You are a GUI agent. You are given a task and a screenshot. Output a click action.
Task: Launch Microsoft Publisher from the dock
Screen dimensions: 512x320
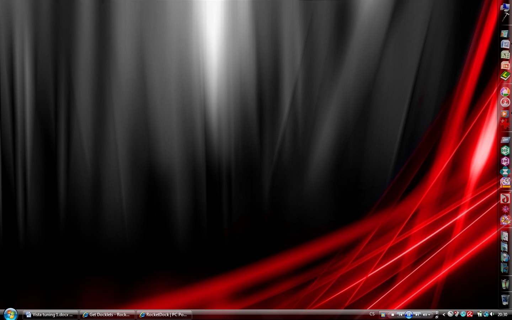coord(505,34)
